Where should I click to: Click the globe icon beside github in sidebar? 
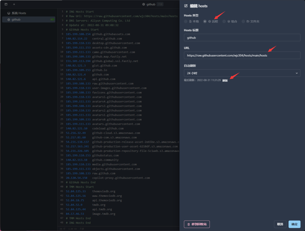coord(9,20)
